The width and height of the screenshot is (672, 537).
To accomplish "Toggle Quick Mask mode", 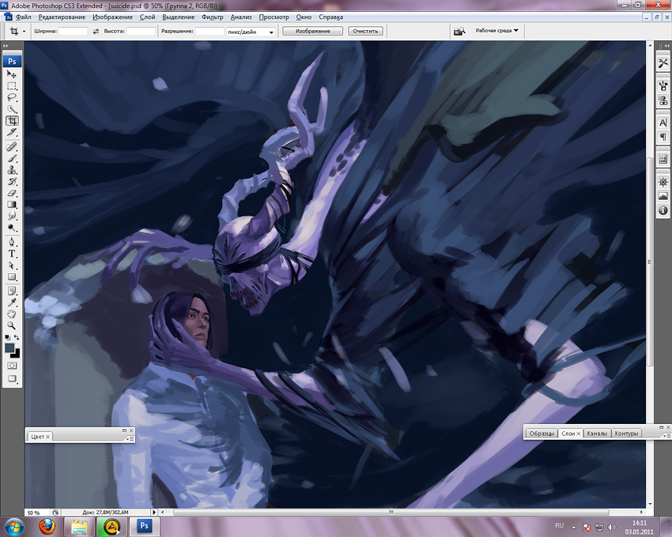I will [12, 366].
